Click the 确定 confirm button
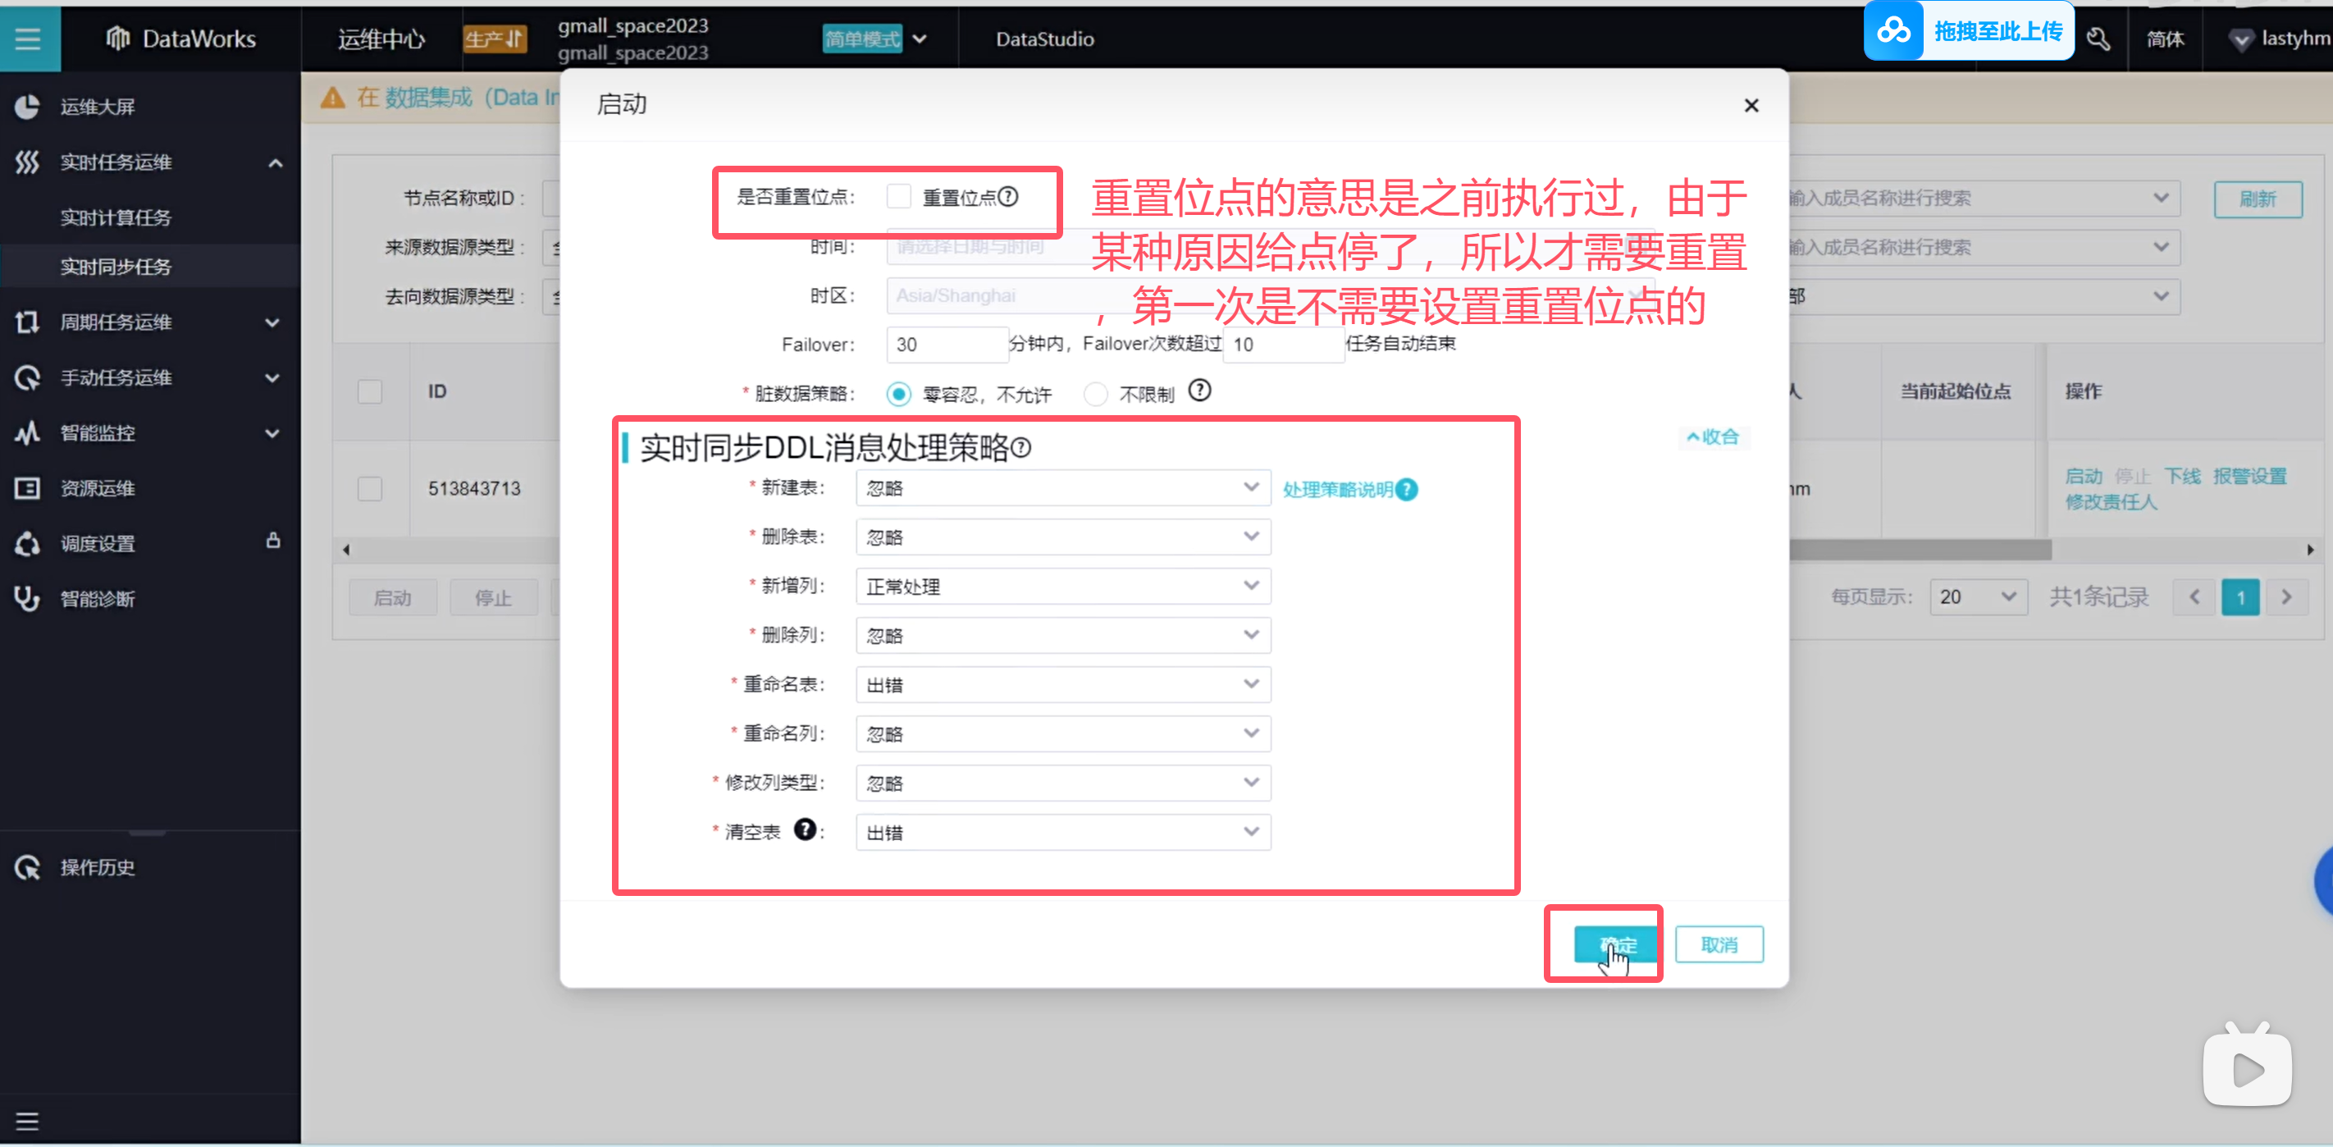Screen dimensions: 2333x1147 1617,945
